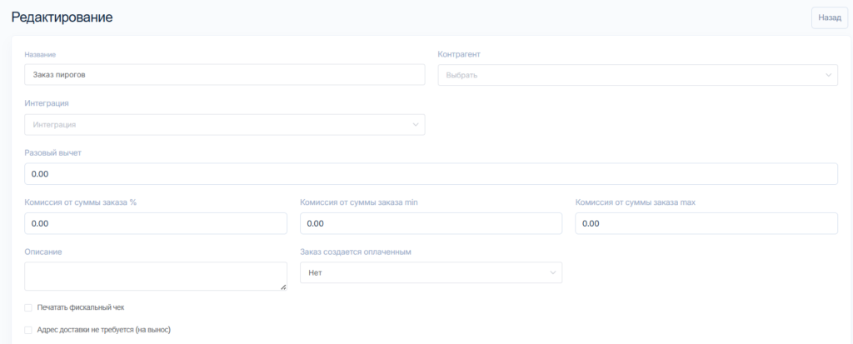Tick the Адрес доставки не требуется checkbox
853x344 pixels.
coord(28,330)
